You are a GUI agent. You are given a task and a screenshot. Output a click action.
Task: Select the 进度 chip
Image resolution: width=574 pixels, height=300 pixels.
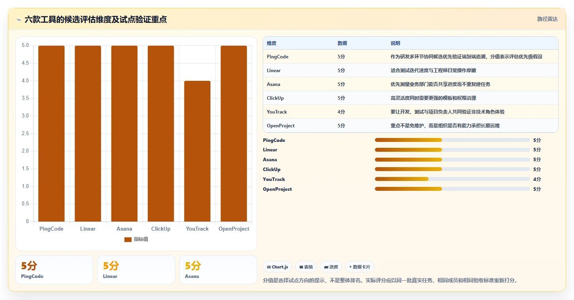(x=331, y=267)
